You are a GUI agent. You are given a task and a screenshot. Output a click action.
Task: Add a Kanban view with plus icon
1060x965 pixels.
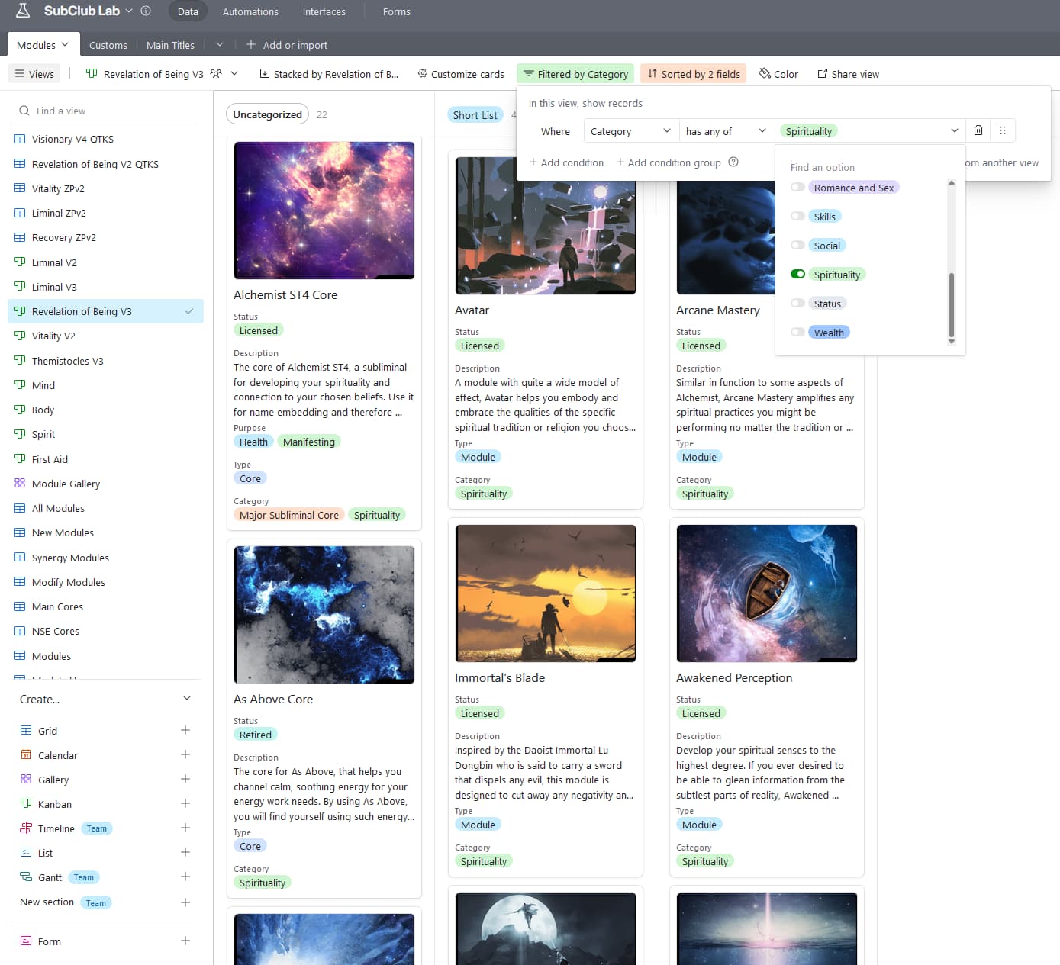[185, 803]
